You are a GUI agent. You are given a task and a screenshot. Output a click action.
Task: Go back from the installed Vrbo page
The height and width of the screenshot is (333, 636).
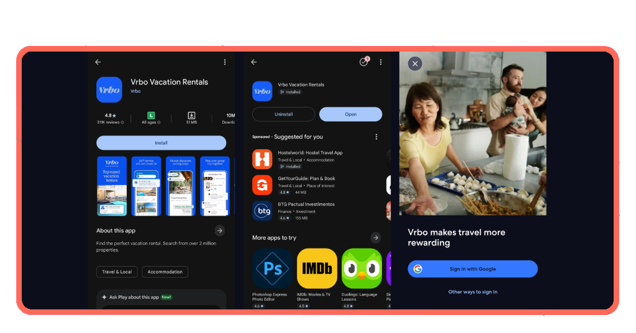click(x=254, y=62)
